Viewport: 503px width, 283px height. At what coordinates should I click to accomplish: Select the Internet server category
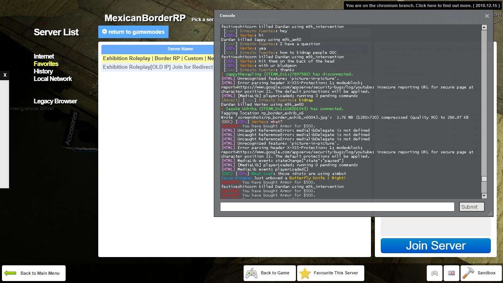(x=44, y=56)
